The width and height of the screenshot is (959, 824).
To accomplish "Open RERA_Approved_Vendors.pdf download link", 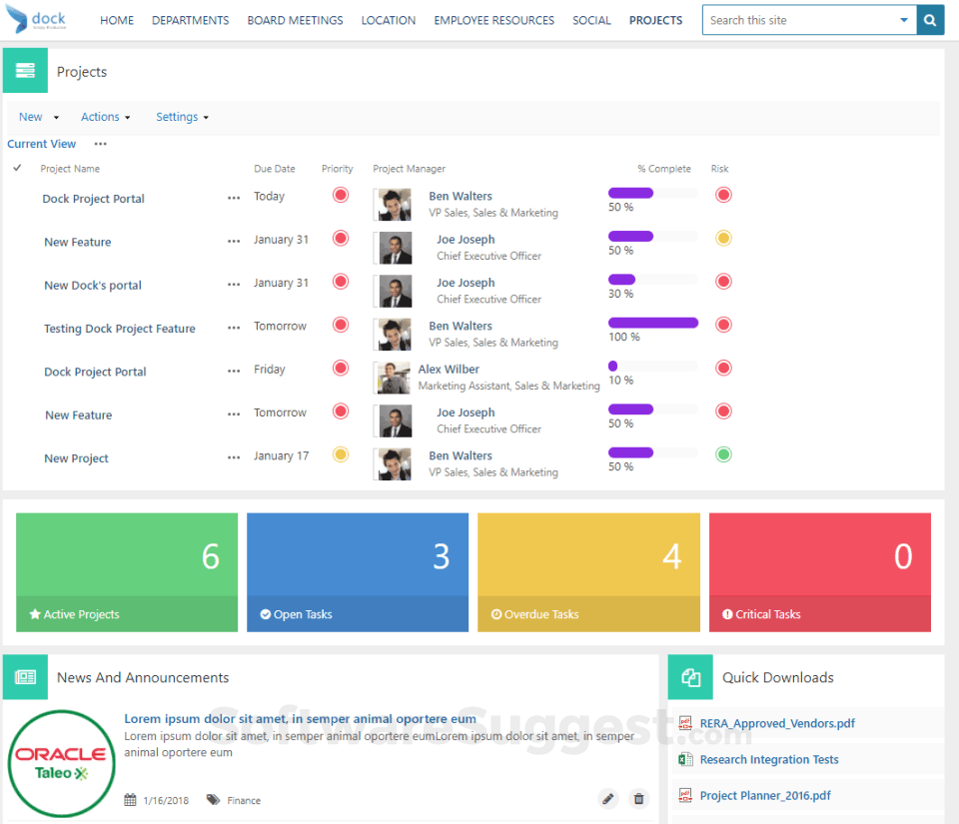I will click(x=777, y=723).
